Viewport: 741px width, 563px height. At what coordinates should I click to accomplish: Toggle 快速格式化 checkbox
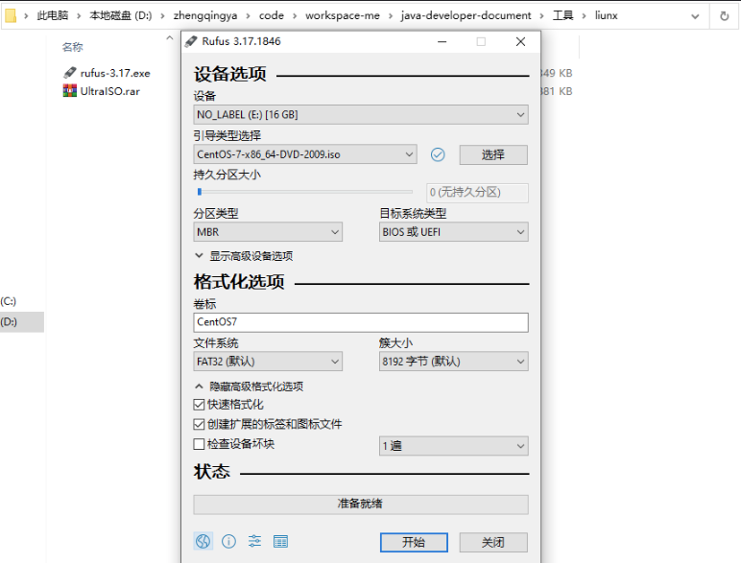tap(199, 405)
